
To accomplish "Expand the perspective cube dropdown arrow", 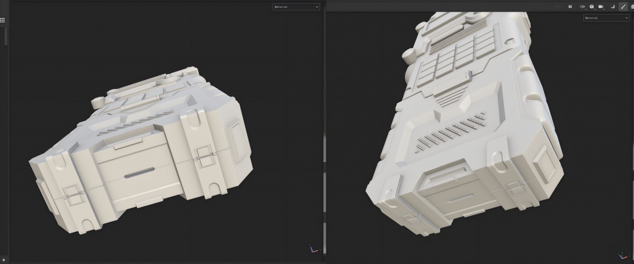I will (595, 9).
